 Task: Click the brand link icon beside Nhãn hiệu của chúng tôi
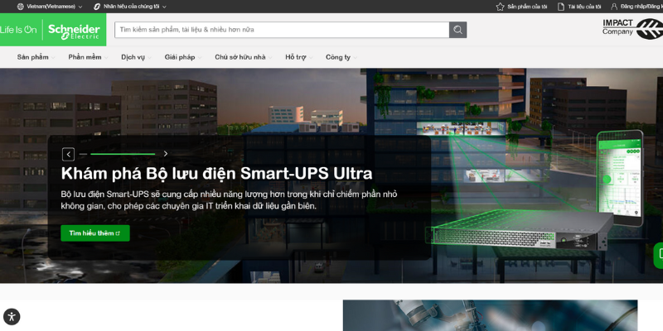click(97, 7)
